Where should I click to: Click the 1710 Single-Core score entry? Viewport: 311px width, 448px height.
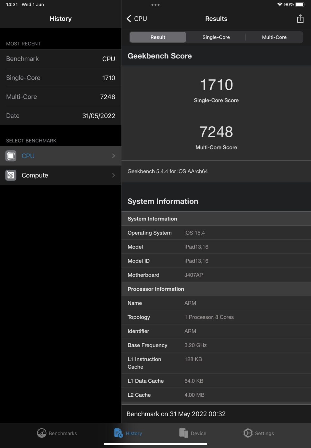coord(61,78)
